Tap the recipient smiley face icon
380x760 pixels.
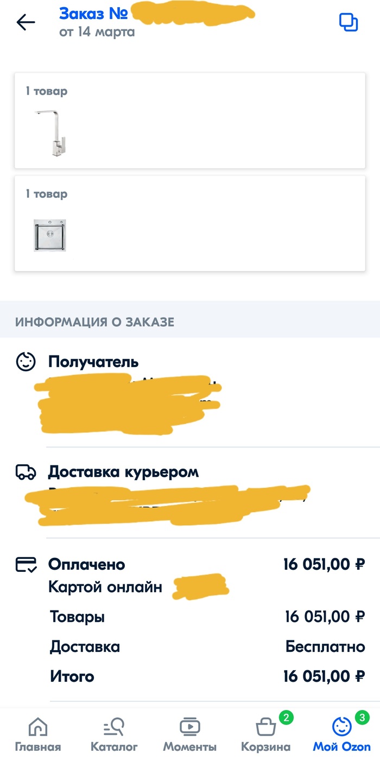point(26,362)
